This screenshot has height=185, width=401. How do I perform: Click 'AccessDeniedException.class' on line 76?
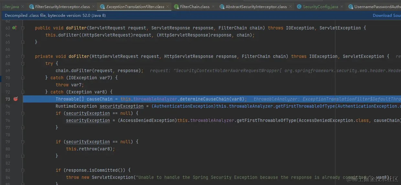334,120
